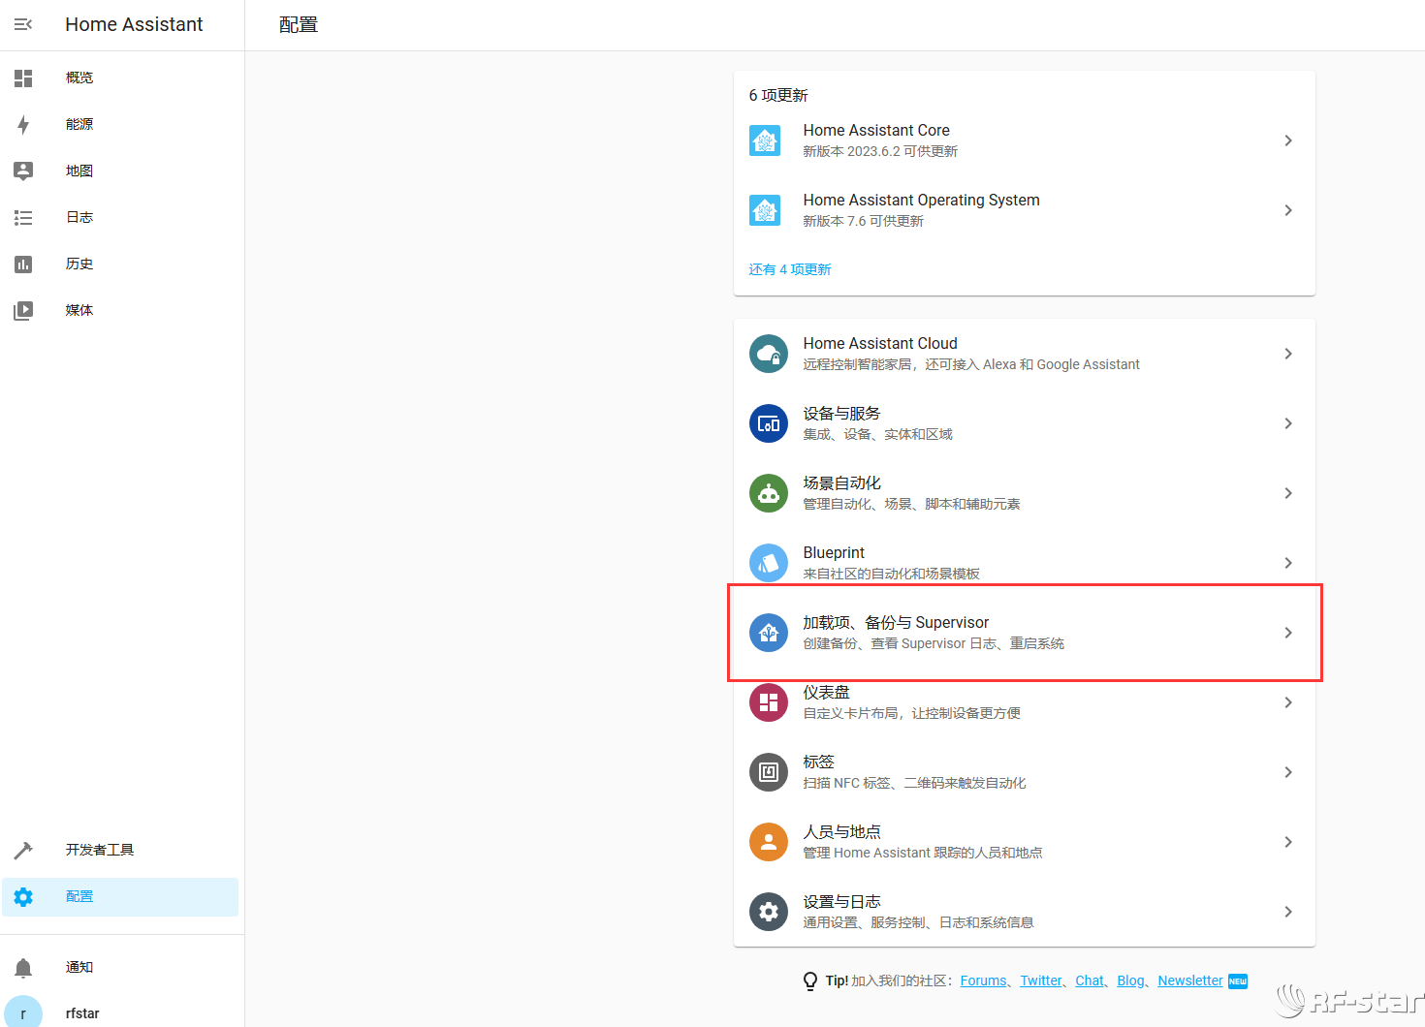
Task: Open 历史 in the sidebar
Action: pyautogui.click(x=120, y=264)
